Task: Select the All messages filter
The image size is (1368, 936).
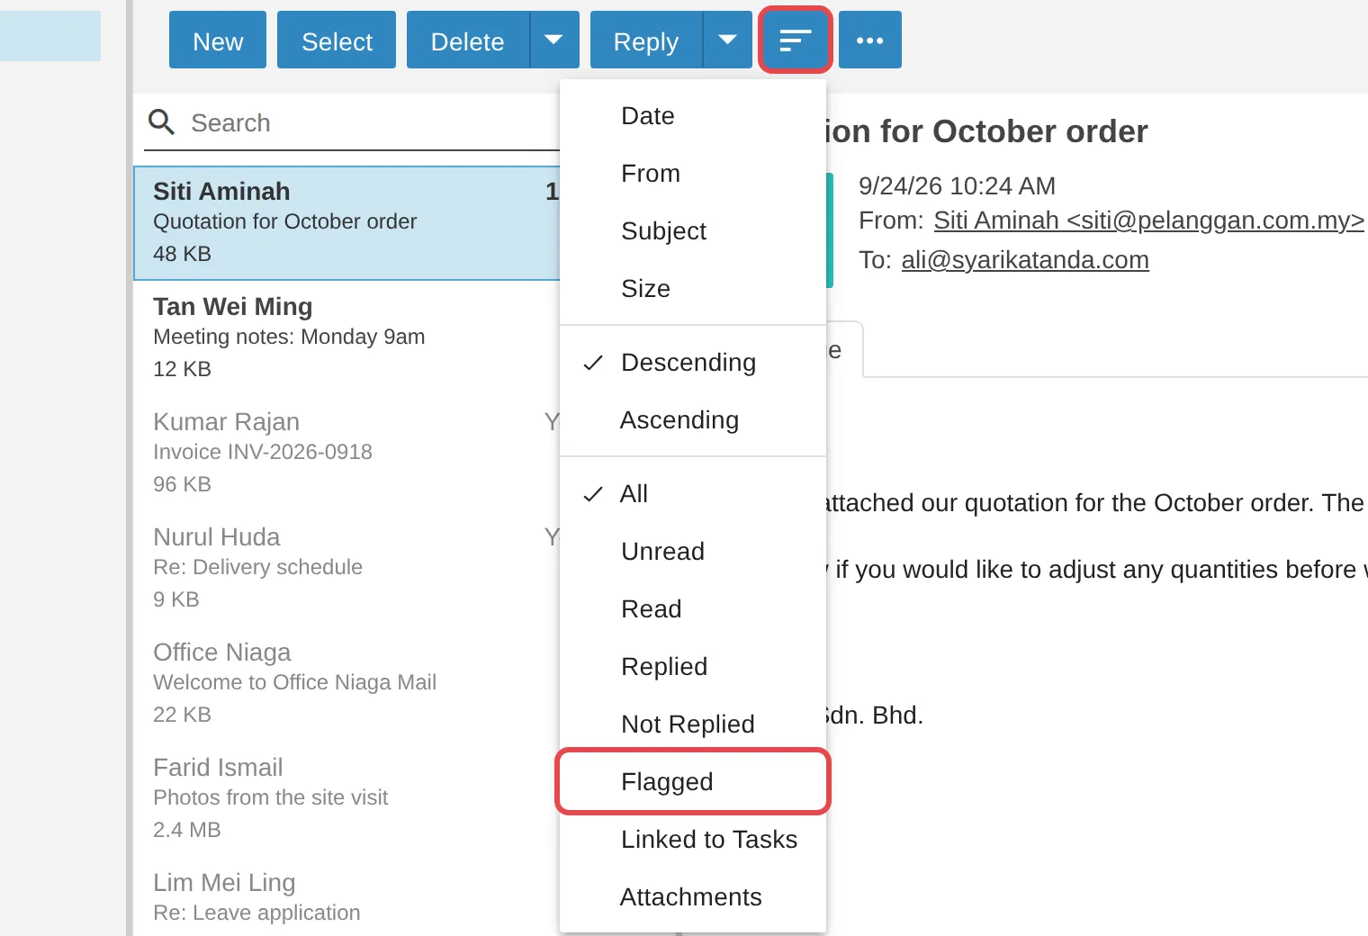Action: (693, 493)
